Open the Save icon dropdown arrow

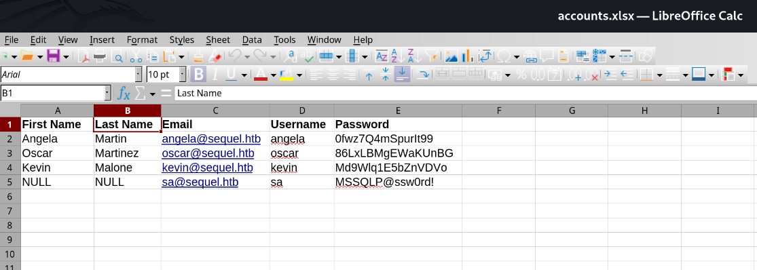(65, 57)
